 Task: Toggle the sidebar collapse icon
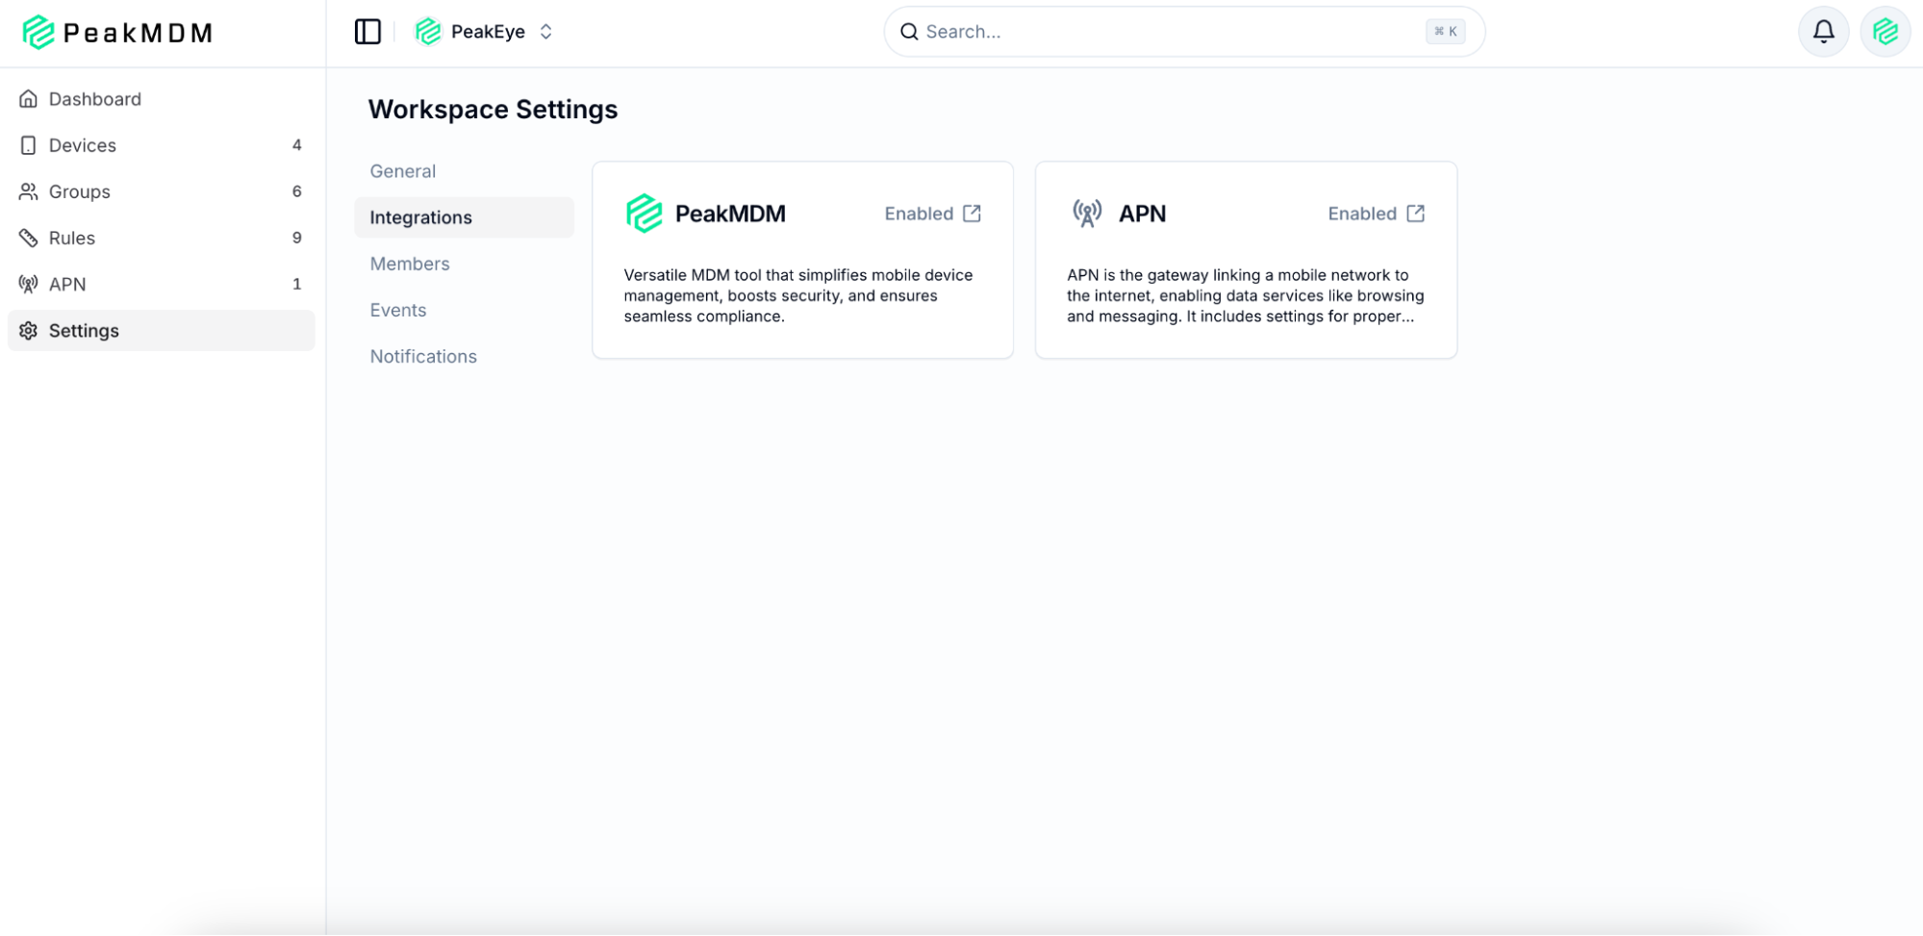[x=367, y=32]
